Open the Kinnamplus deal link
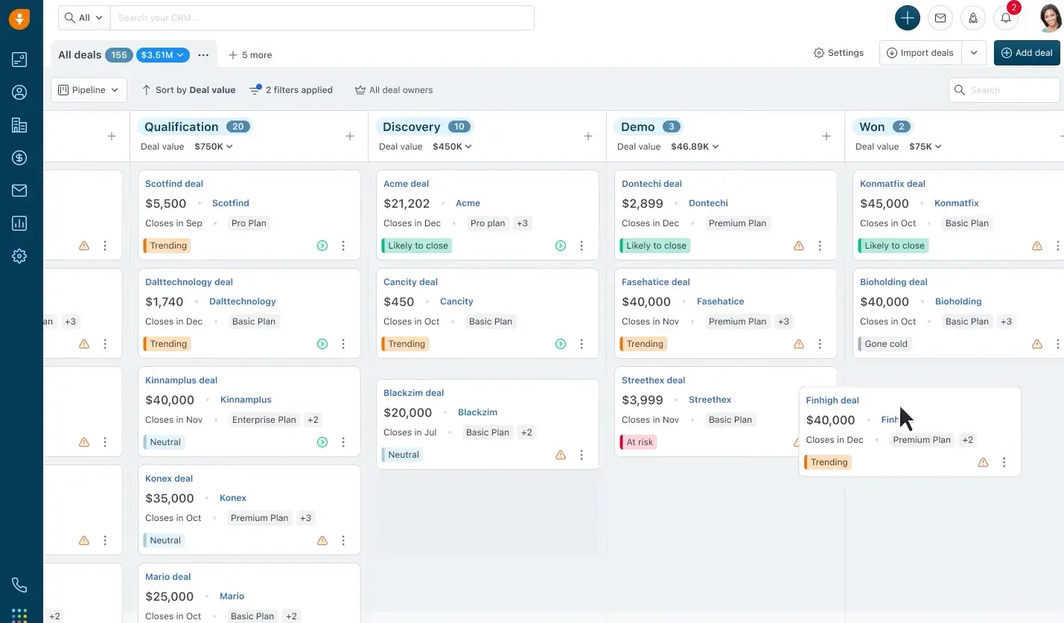This screenshot has width=1064, height=623. coord(181,380)
